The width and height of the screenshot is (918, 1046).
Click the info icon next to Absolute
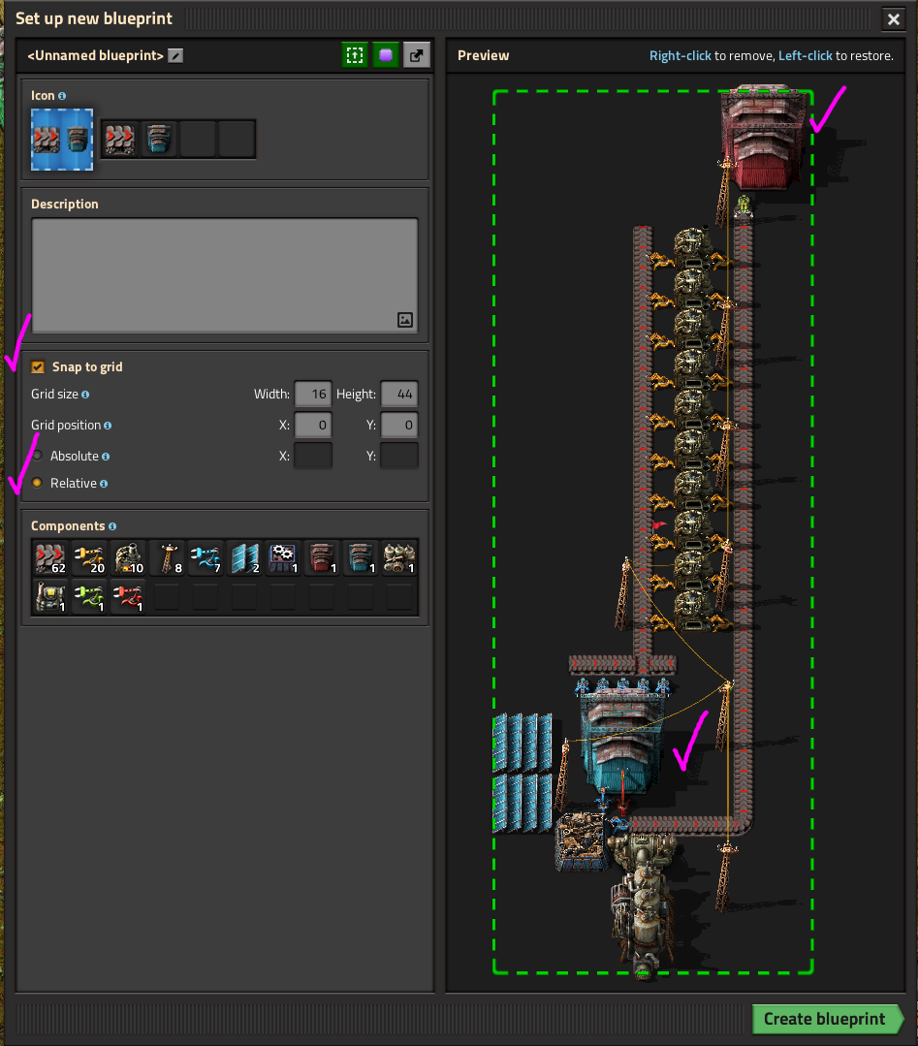pyautogui.click(x=106, y=457)
